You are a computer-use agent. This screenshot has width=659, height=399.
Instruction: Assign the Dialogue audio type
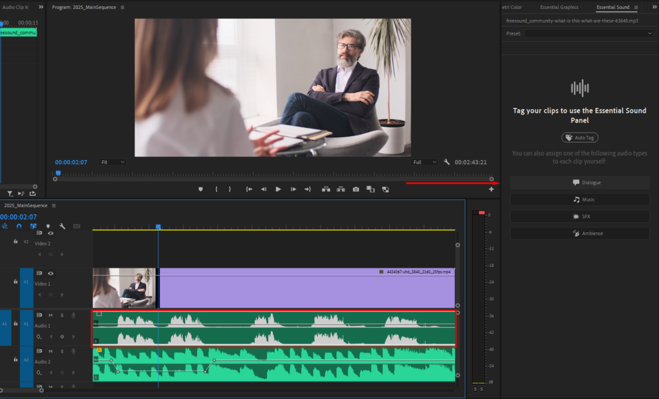pos(580,183)
